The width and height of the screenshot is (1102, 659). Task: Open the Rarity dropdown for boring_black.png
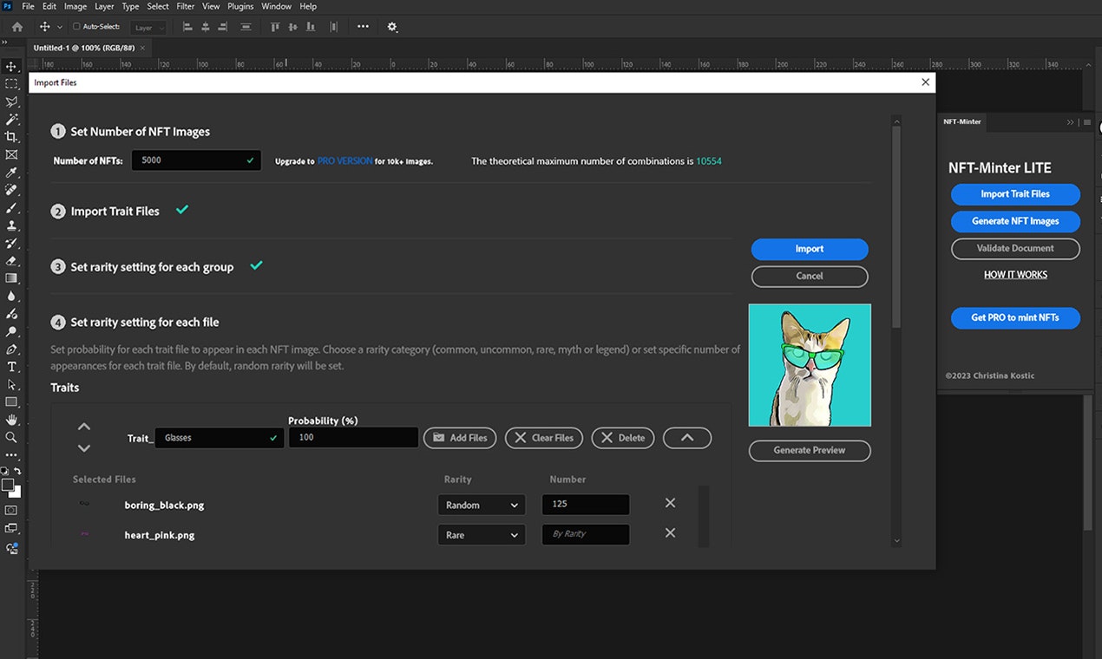point(482,505)
